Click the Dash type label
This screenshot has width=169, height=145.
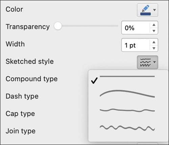(x=22, y=97)
